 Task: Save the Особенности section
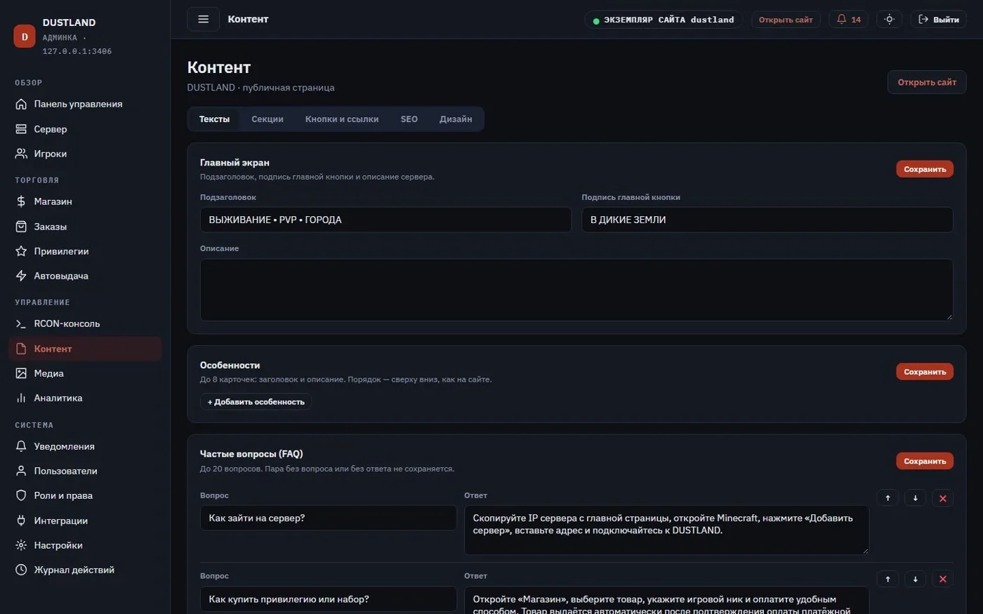(925, 372)
